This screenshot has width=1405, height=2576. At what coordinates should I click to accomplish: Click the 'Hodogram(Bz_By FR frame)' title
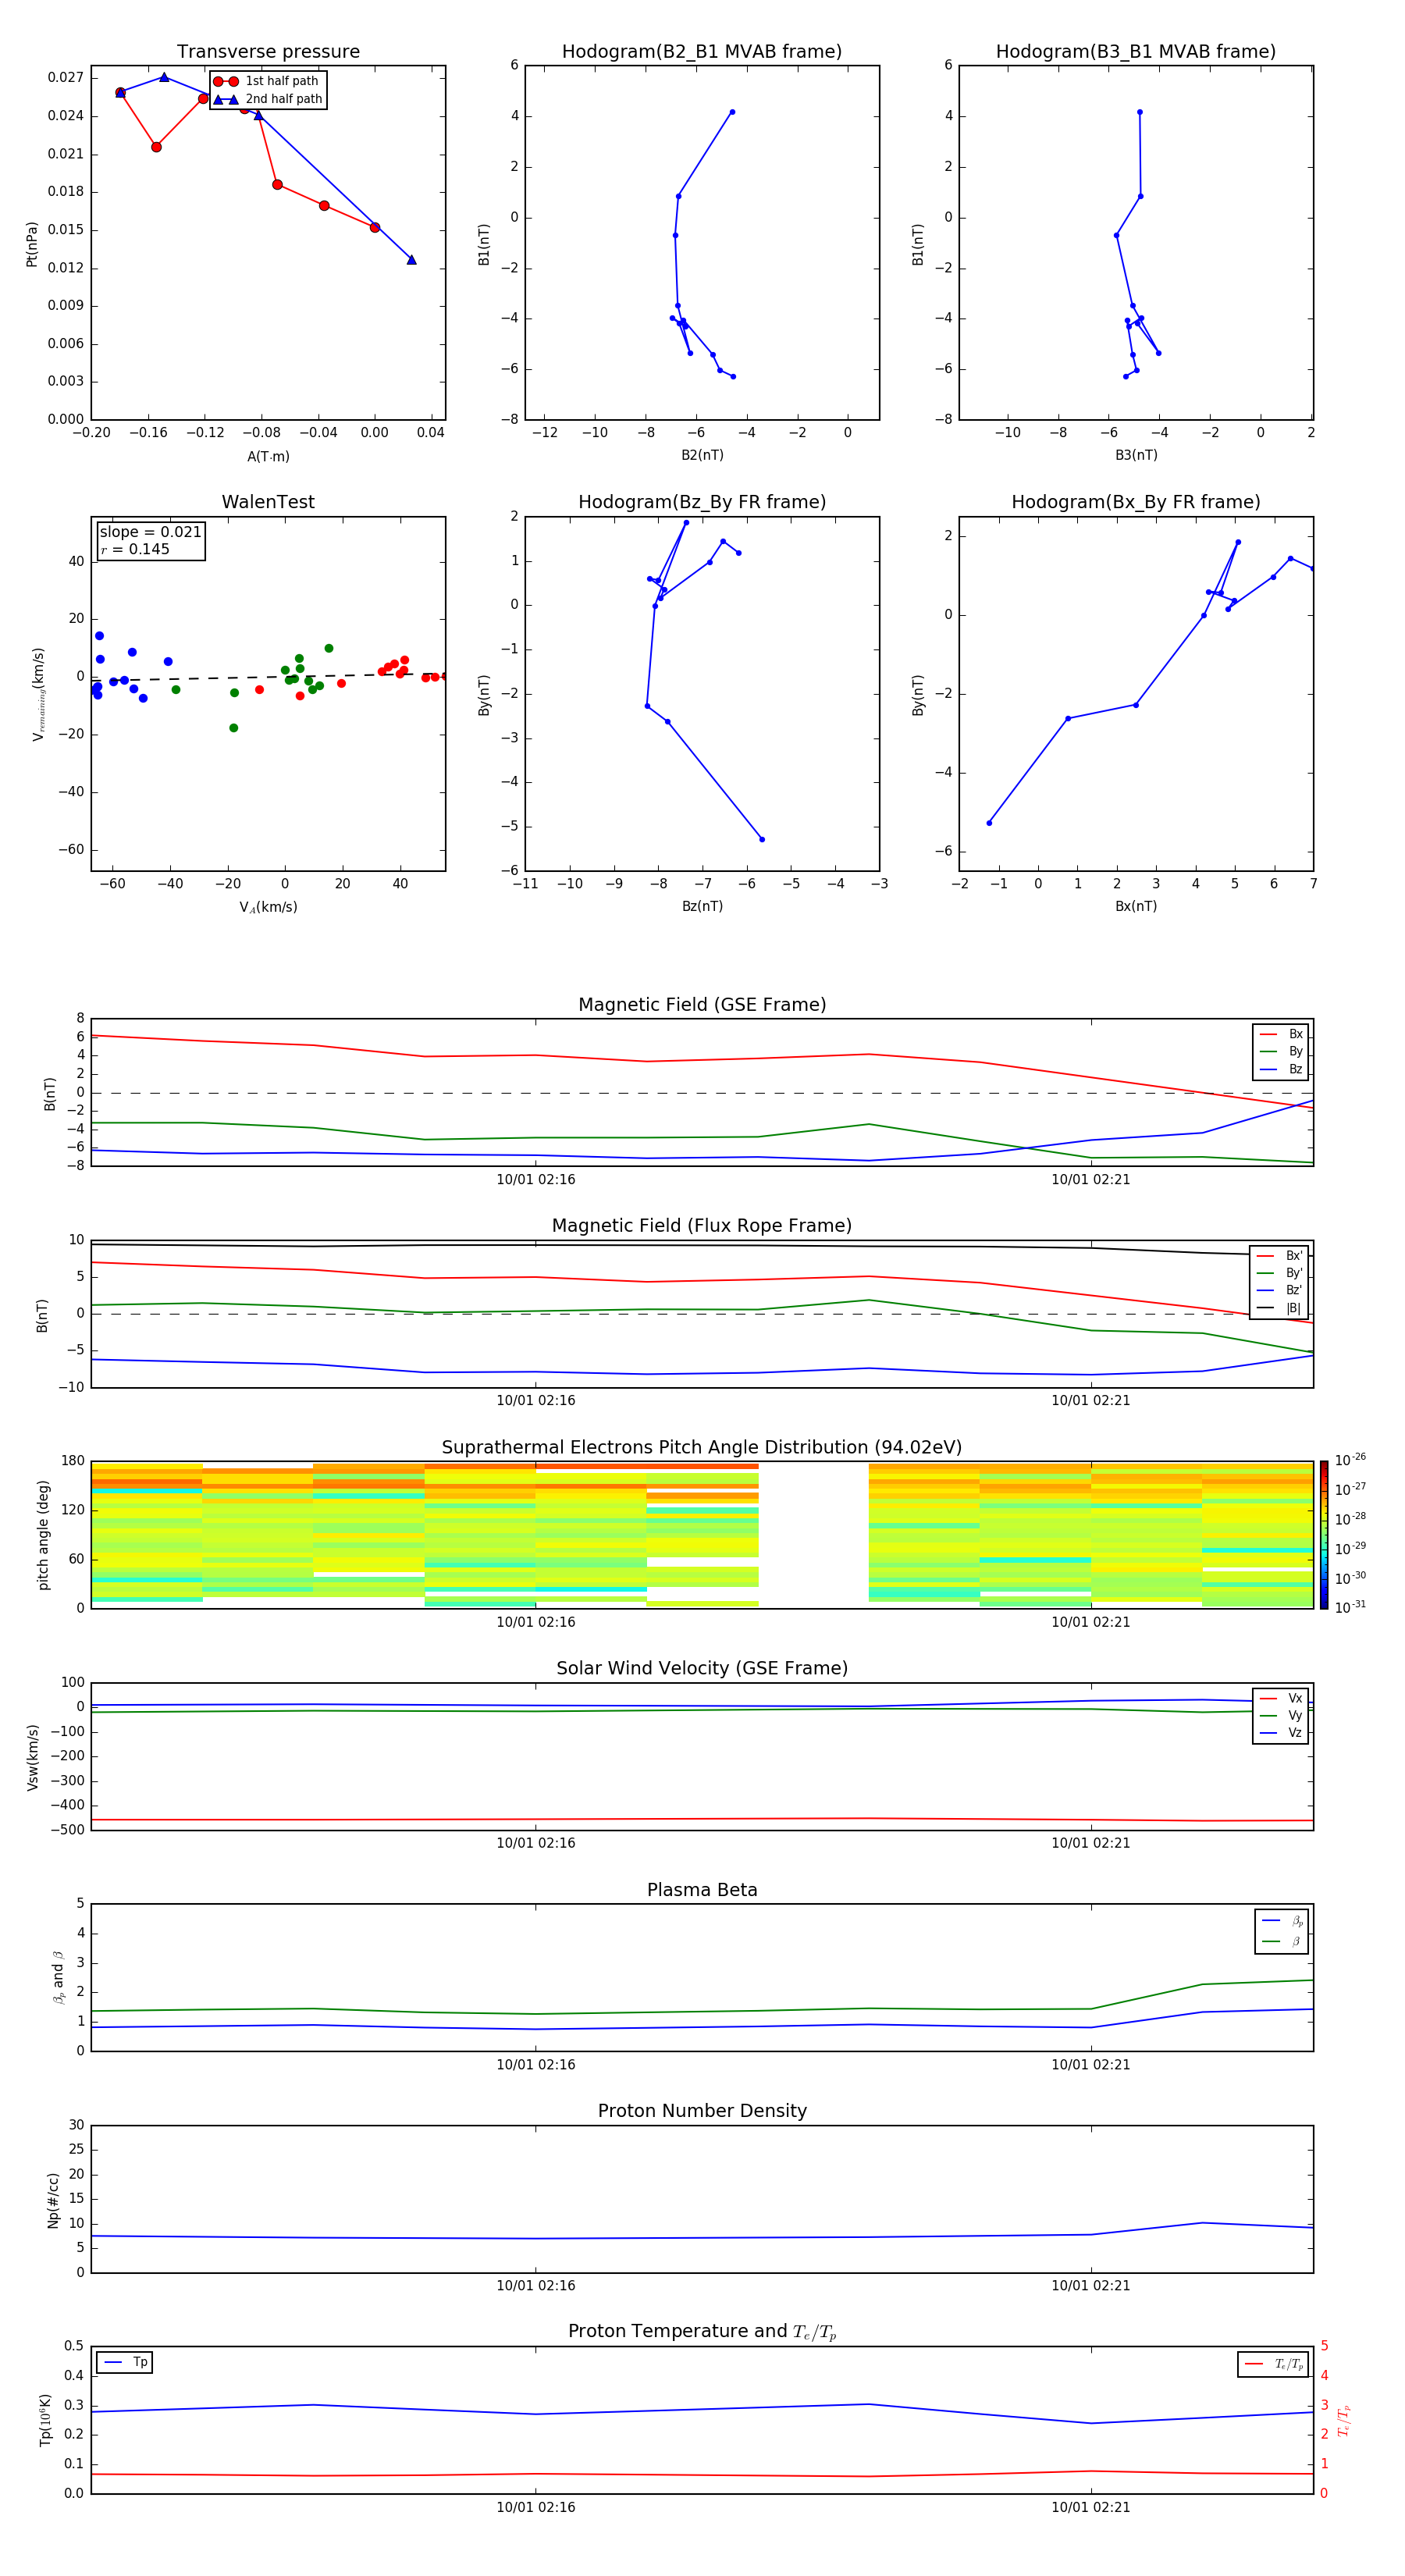(x=702, y=502)
